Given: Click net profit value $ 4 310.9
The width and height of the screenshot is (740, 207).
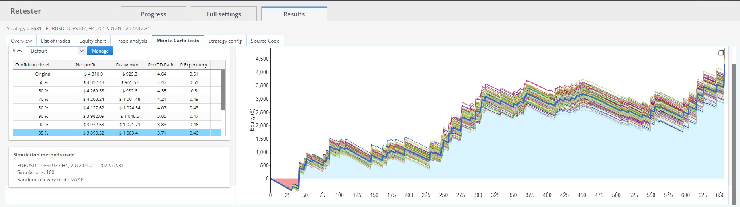Looking at the screenshot, I should (x=94, y=74).
